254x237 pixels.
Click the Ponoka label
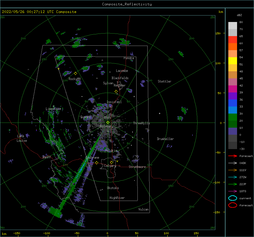click(129, 58)
